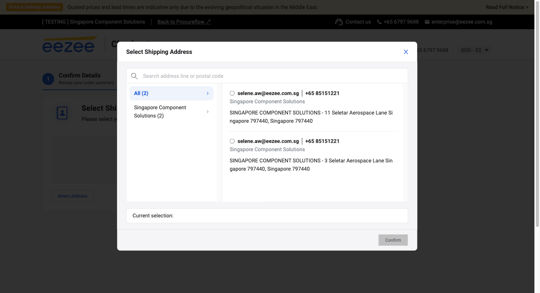Click the phone icon in the top bar
The height and width of the screenshot is (293, 540).
(379, 22)
